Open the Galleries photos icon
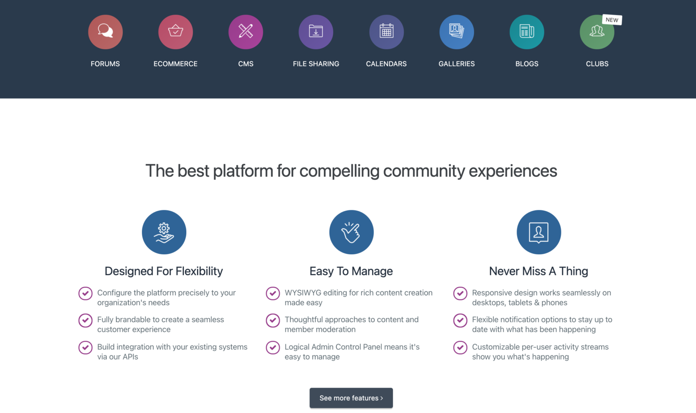Screen dimensions: 696x413 tap(456, 32)
